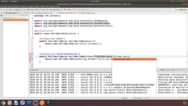Image resolution: width=188 pixels, height=106 pixels.
Task: Expand the HelloWorld project tree node
Action: [x=4, y=18]
